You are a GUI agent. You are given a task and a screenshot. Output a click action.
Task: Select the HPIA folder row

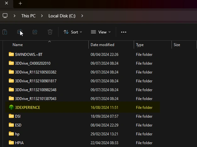pos(19,143)
